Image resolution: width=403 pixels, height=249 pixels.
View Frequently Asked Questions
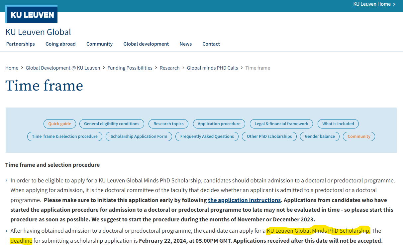(207, 136)
